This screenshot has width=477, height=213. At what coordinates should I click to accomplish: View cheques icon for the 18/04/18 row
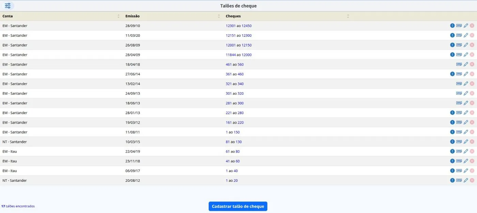(459, 64)
